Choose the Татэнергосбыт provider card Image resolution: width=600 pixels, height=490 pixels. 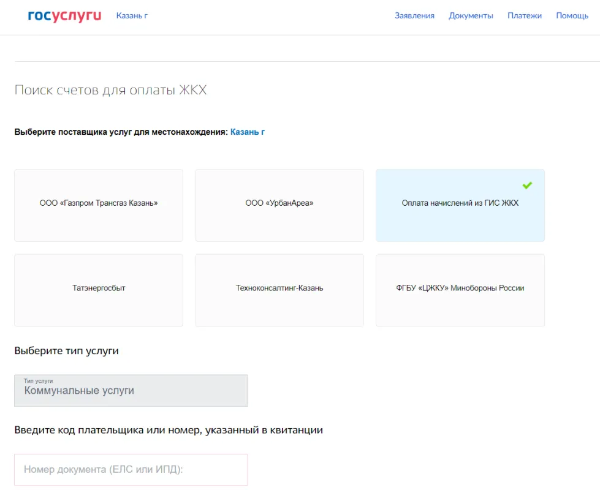click(99, 290)
